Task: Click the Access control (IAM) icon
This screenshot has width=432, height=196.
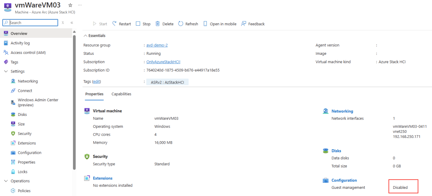Action: [6, 52]
